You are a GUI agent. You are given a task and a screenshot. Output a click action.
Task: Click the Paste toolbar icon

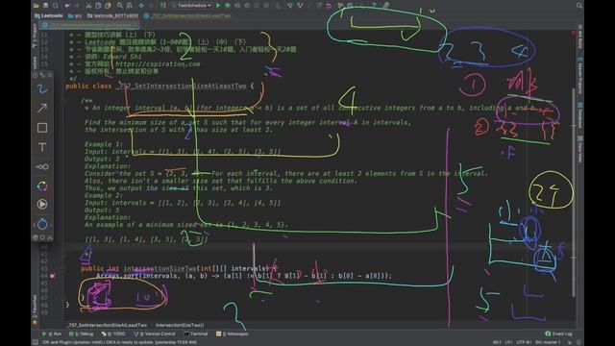(108, 6)
